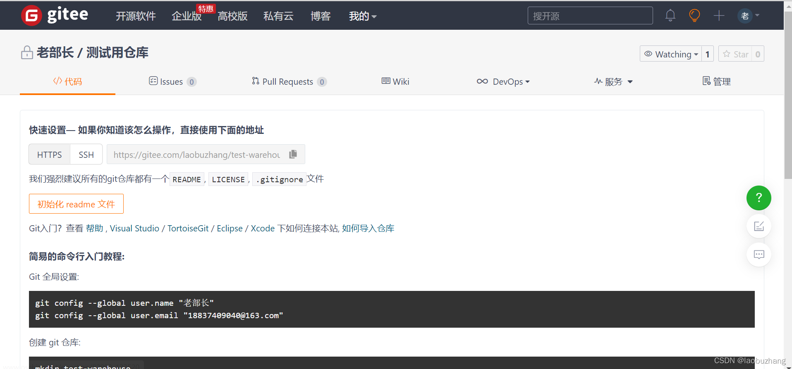Select the SSH protocol button
The height and width of the screenshot is (369, 792).
click(x=86, y=154)
